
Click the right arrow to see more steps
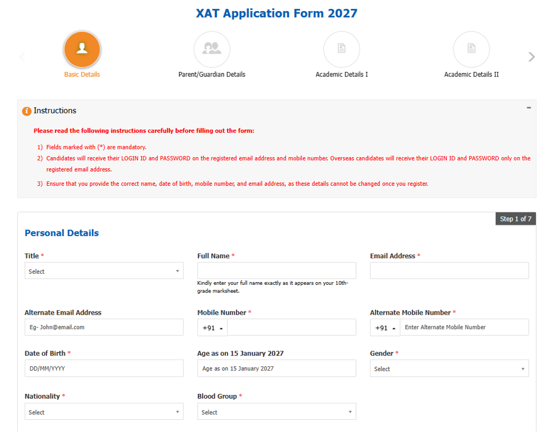click(531, 56)
